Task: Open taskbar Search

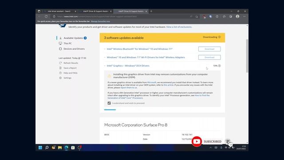Action: click(47, 148)
